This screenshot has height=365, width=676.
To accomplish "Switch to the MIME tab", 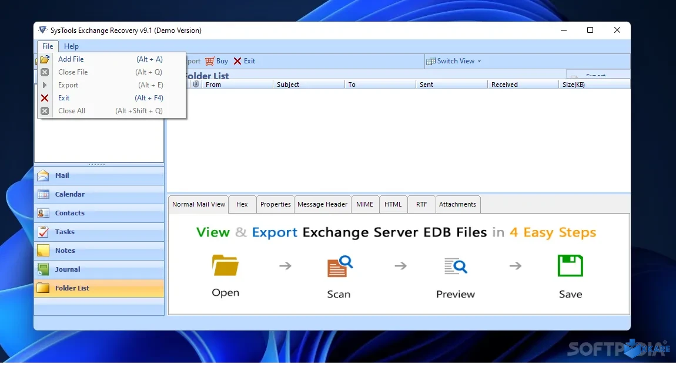I will coord(364,204).
